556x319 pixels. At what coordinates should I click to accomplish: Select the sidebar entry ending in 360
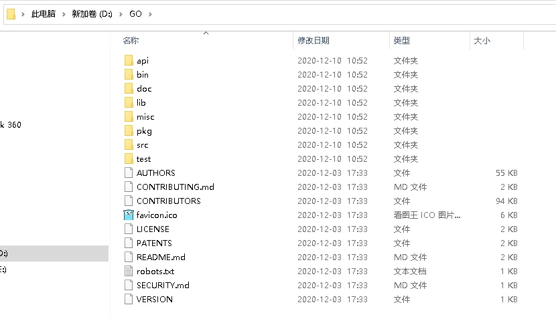pos(11,124)
